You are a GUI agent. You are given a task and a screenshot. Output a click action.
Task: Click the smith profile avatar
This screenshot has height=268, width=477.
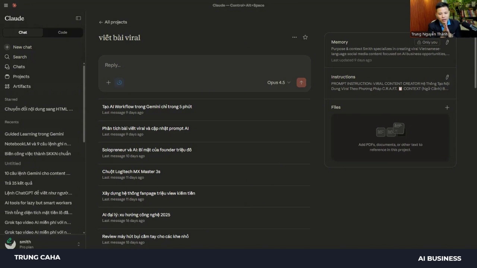coord(10,244)
